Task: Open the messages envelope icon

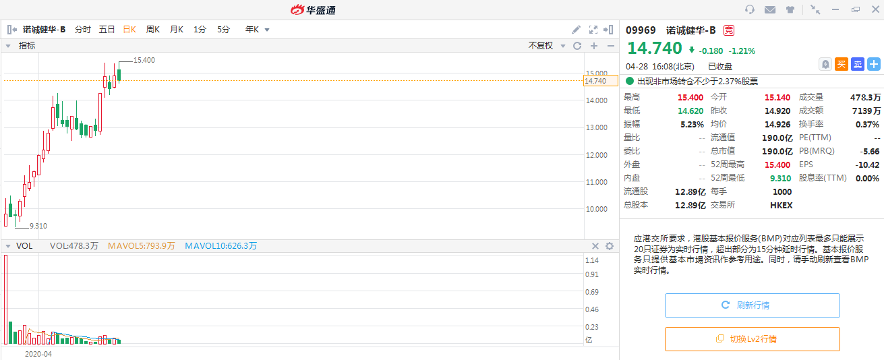Action: click(x=769, y=9)
